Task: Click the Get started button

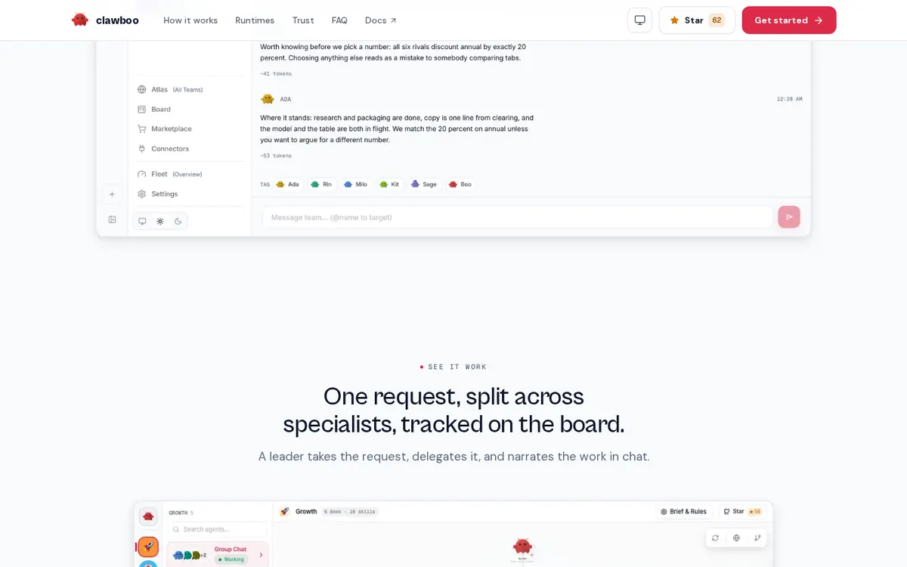Action: coord(789,20)
